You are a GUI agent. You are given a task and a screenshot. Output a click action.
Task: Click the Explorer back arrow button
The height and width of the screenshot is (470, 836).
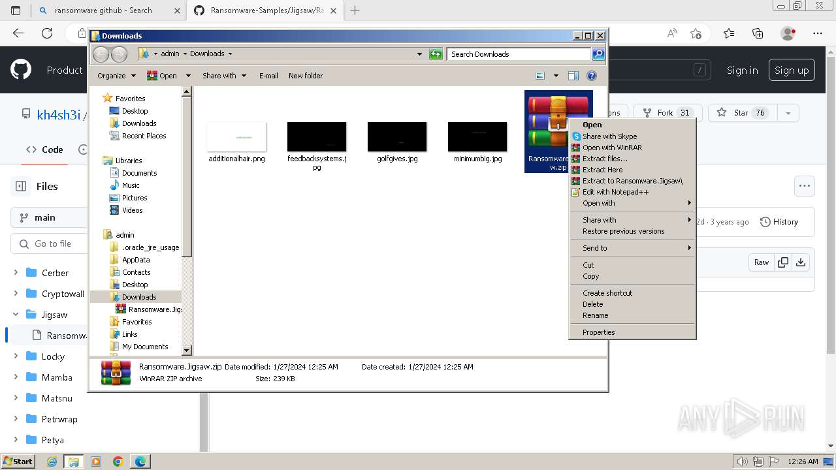(x=101, y=54)
